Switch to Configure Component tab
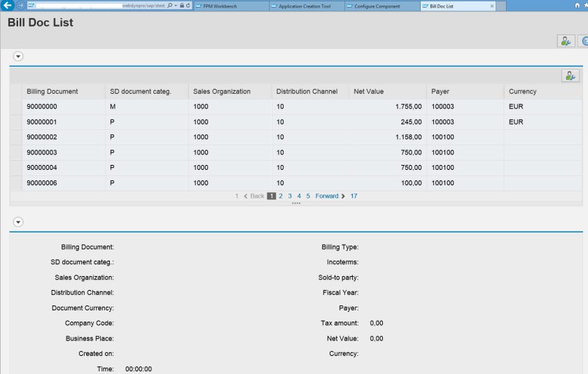The image size is (588, 374). [382, 6]
